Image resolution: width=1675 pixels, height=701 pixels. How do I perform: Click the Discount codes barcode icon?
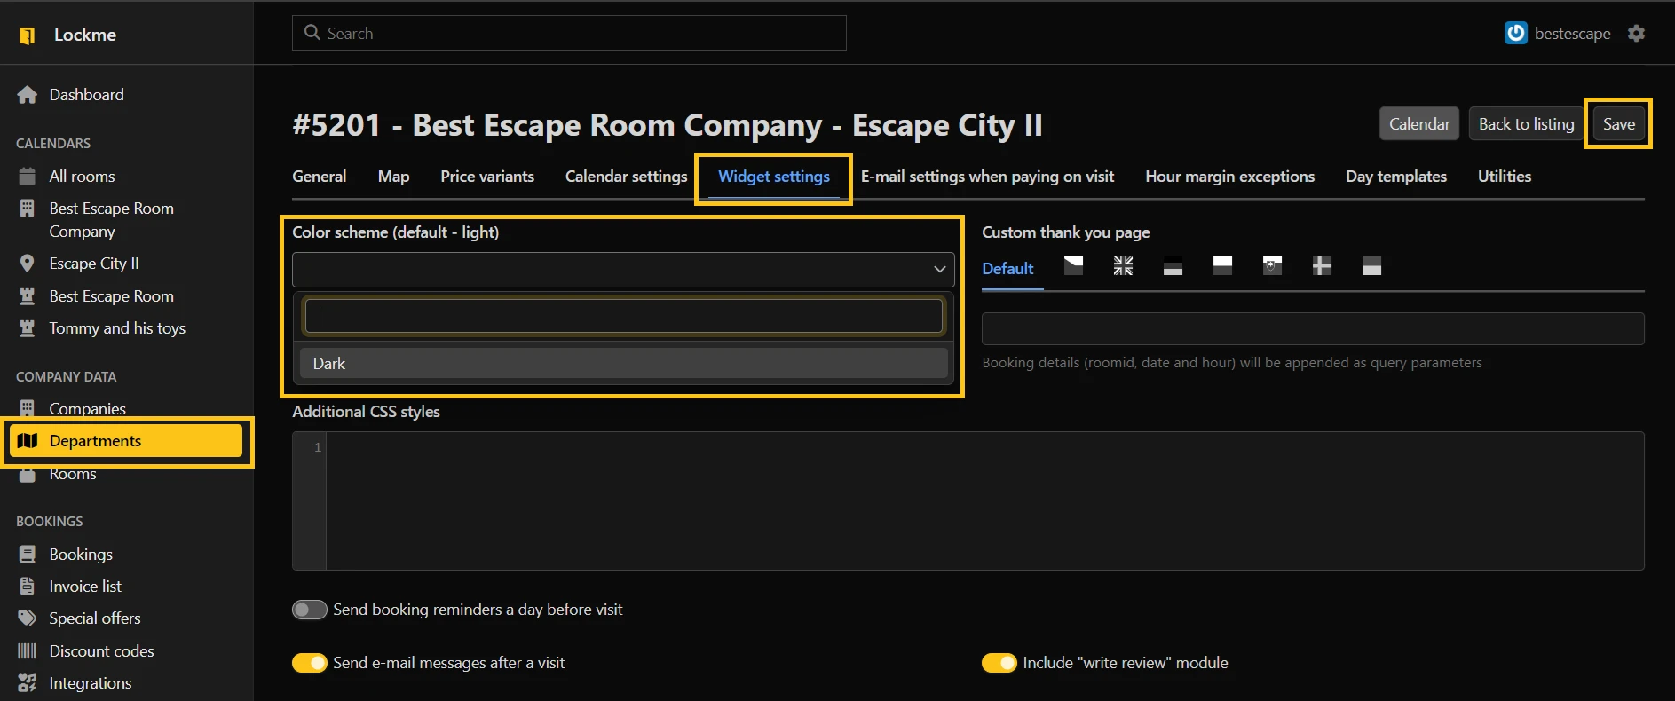pos(28,651)
